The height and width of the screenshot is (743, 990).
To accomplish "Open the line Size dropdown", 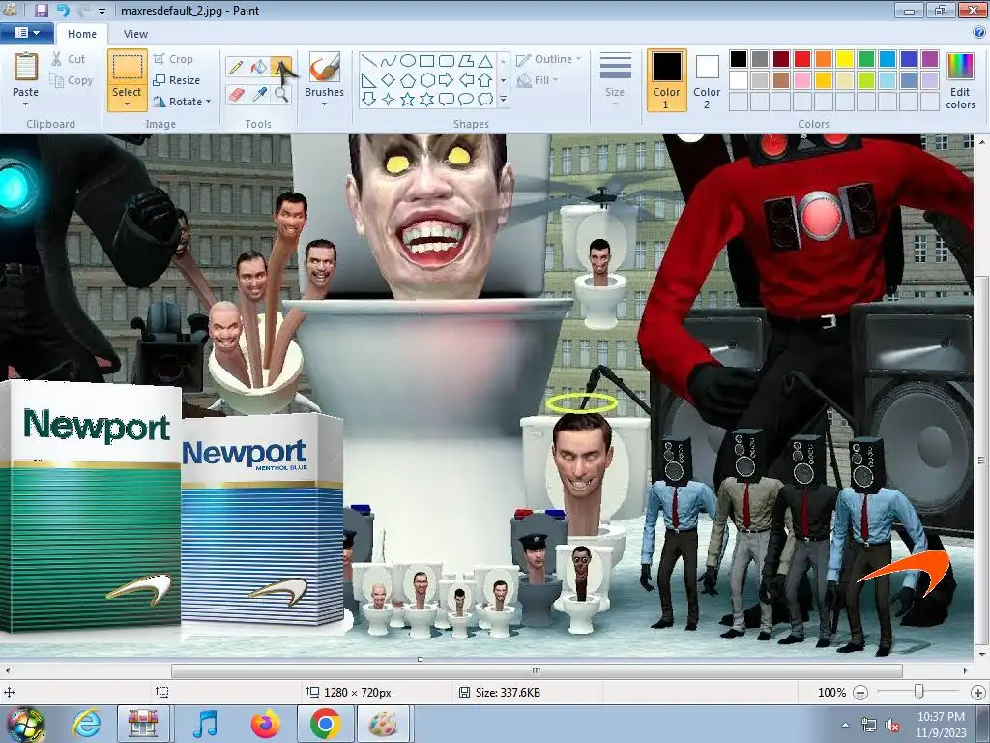I will point(615,79).
